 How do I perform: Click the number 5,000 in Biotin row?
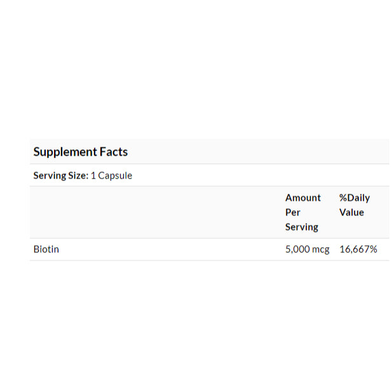click(297, 249)
